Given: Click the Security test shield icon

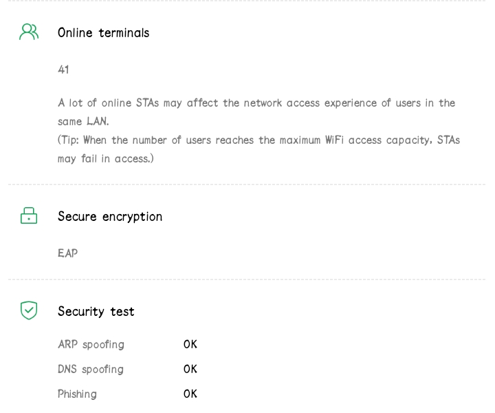Looking at the screenshot, I should [29, 310].
